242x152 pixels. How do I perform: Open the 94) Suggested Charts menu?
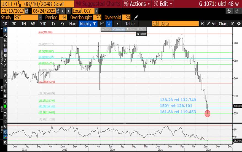[98, 4]
